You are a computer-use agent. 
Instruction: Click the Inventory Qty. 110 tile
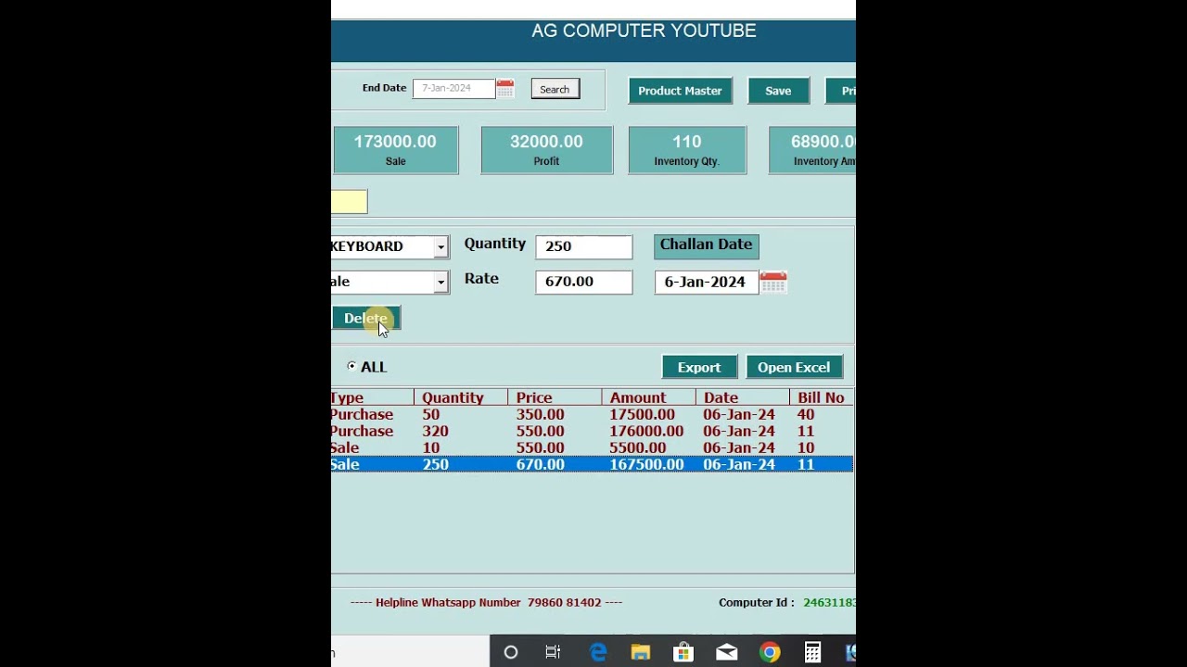click(x=687, y=150)
